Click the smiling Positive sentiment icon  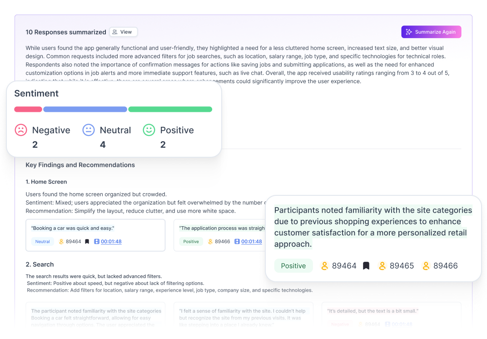click(149, 130)
